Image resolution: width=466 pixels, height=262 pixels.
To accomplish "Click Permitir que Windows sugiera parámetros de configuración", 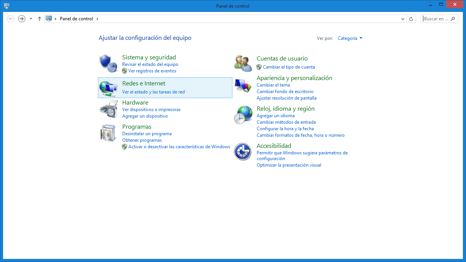I will point(302,156).
